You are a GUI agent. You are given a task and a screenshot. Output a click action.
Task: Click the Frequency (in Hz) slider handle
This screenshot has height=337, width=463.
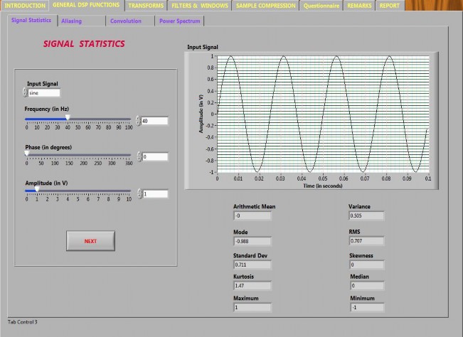point(68,118)
